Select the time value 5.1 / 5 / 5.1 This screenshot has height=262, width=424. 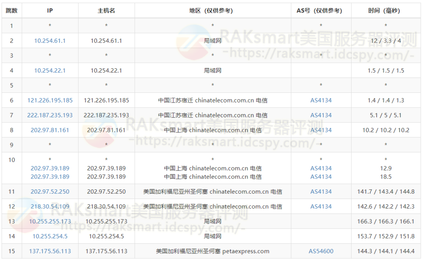(386, 115)
